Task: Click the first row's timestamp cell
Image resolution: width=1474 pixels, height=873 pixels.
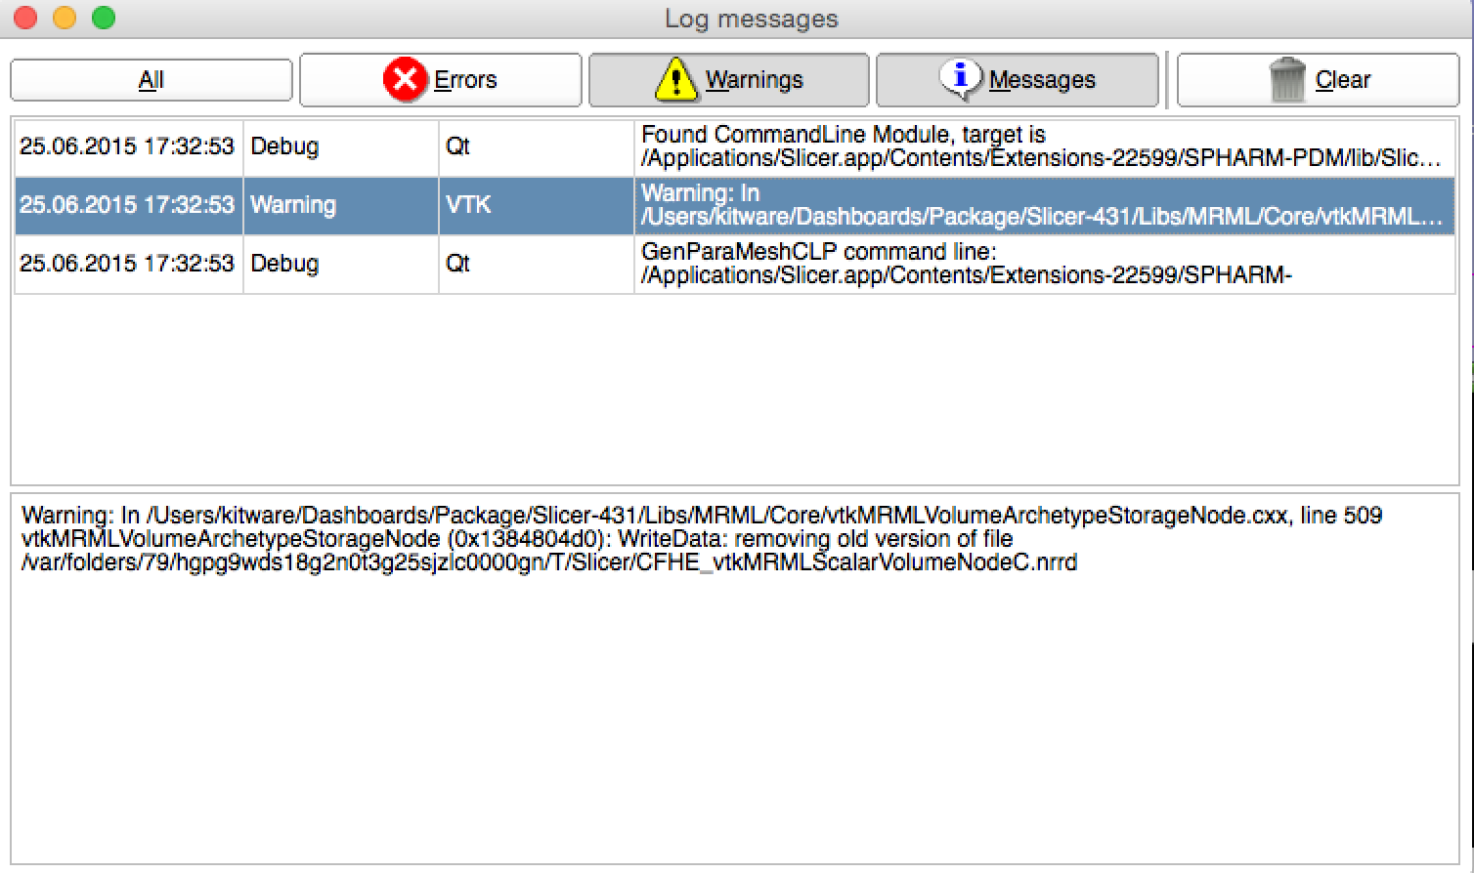Action: 127,146
